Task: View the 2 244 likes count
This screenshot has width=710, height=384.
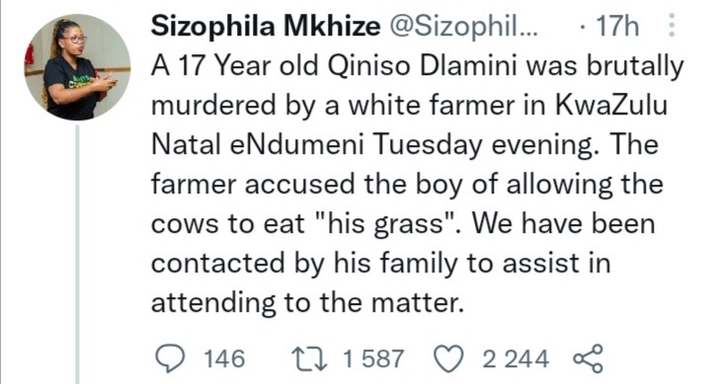Action: [515, 358]
